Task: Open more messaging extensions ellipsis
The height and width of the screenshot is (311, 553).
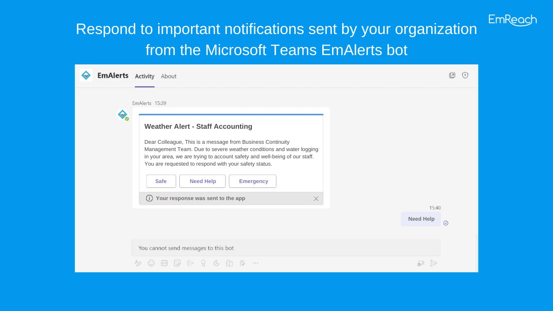Action: click(x=255, y=263)
